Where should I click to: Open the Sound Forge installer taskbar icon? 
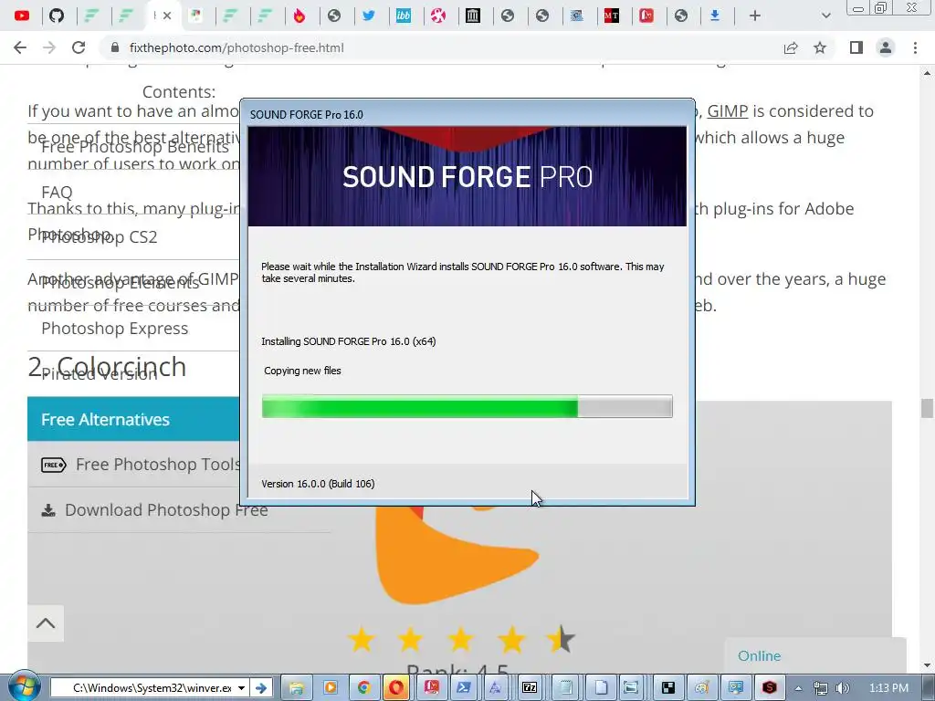[x=769, y=688]
